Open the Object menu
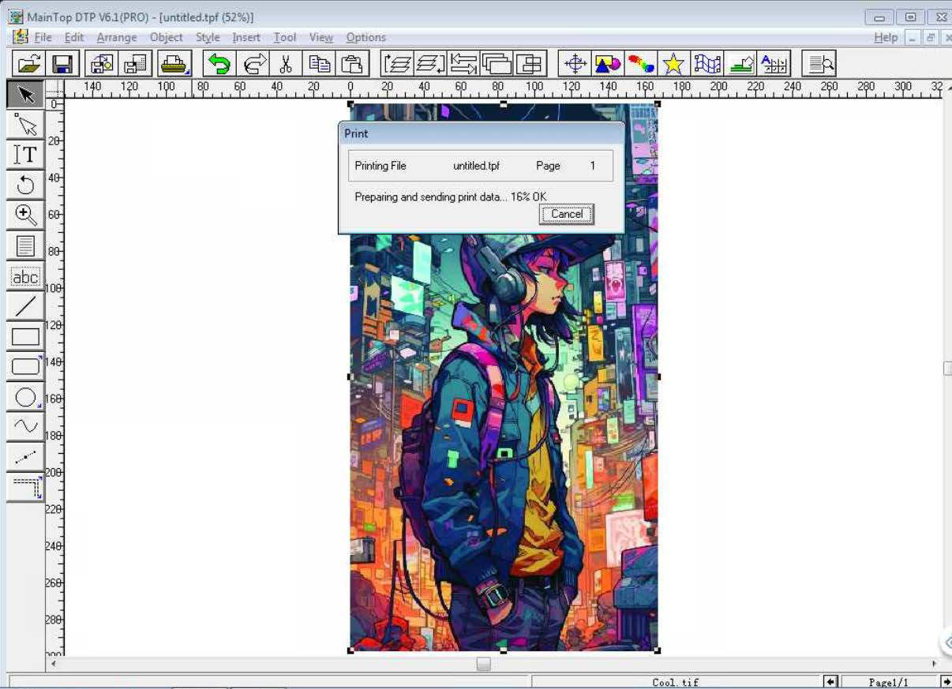The image size is (952, 689). [x=166, y=37]
